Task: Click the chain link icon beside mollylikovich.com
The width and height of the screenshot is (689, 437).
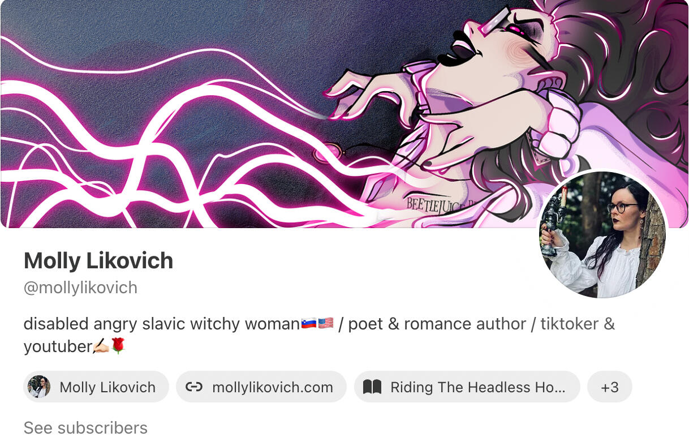Action: click(x=194, y=387)
